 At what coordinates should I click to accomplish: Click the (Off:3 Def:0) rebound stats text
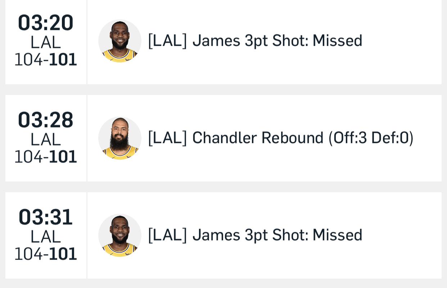click(x=371, y=138)
